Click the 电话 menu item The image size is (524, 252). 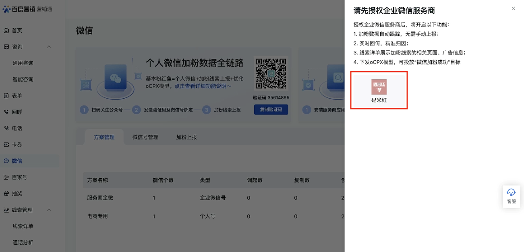pos(17,128)
